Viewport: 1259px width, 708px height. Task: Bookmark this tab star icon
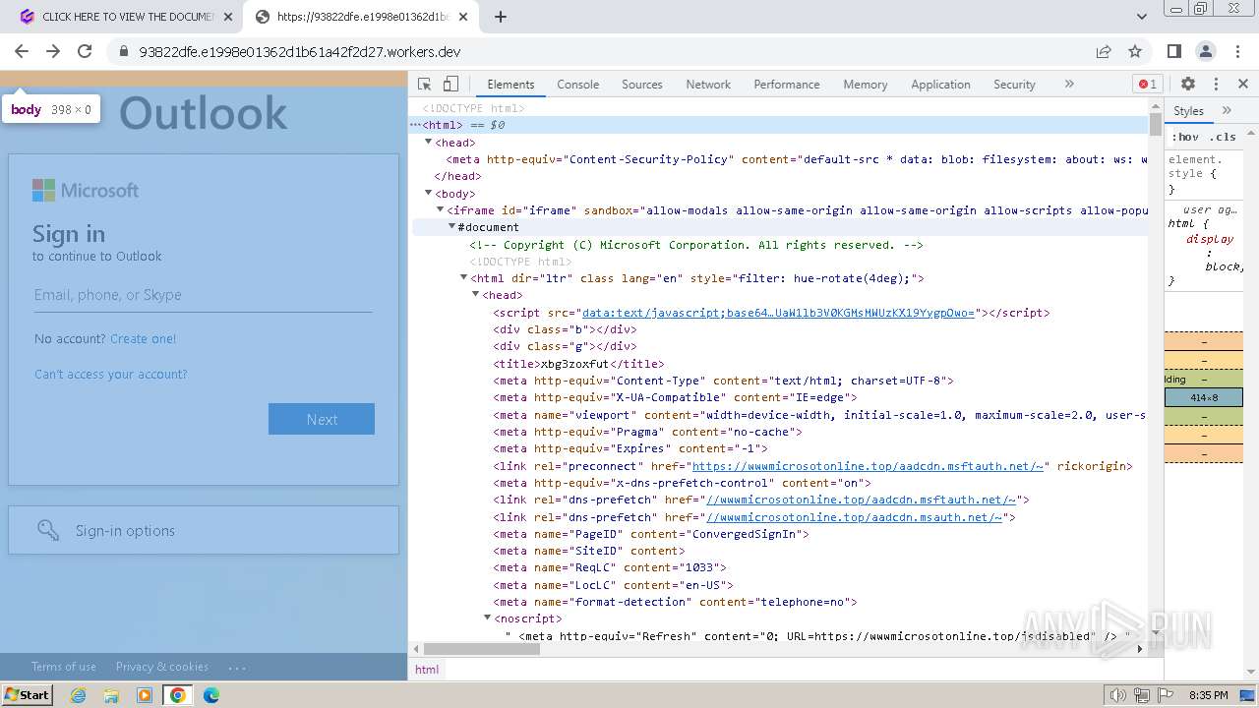tap(1135, 51)
